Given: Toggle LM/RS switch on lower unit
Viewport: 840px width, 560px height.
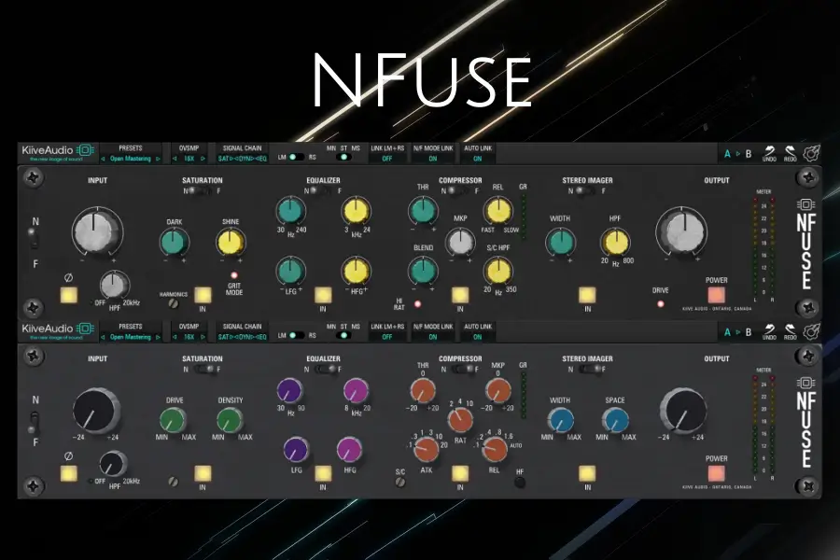Looking at the screenshot, I should click(x=296, y=335).
